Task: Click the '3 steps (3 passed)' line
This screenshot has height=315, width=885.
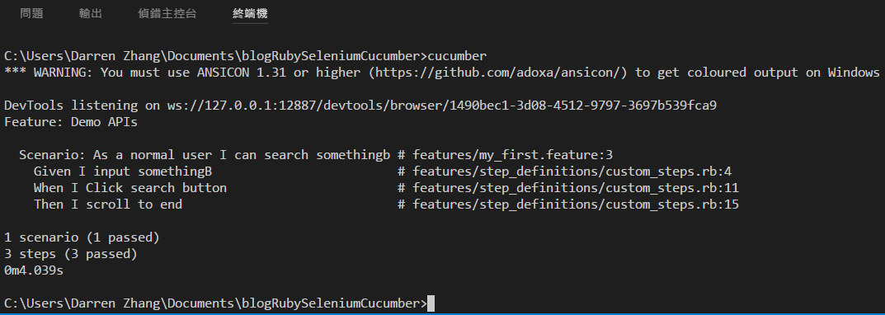Action: tap(71, 254)
